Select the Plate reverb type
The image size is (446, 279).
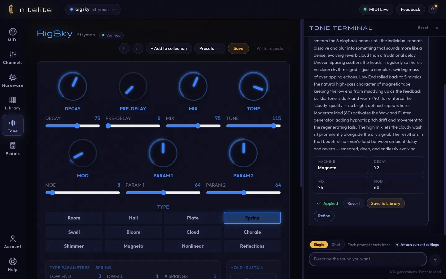[193, 218]
